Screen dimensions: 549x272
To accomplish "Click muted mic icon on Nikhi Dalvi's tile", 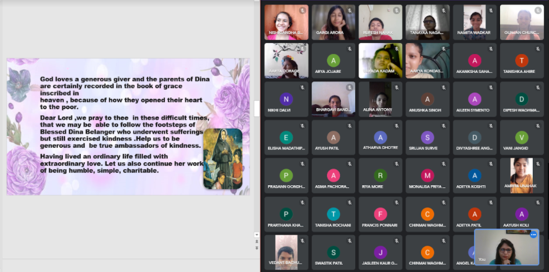I will coord(302,88).
